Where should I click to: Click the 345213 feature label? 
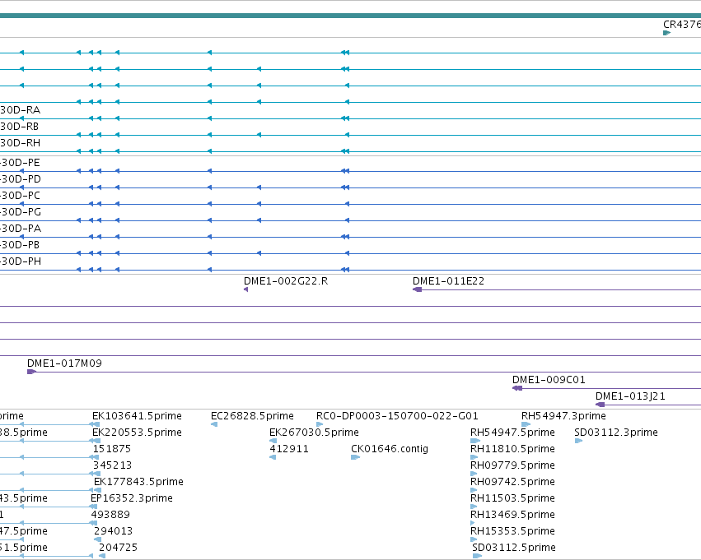click(112, 465)
